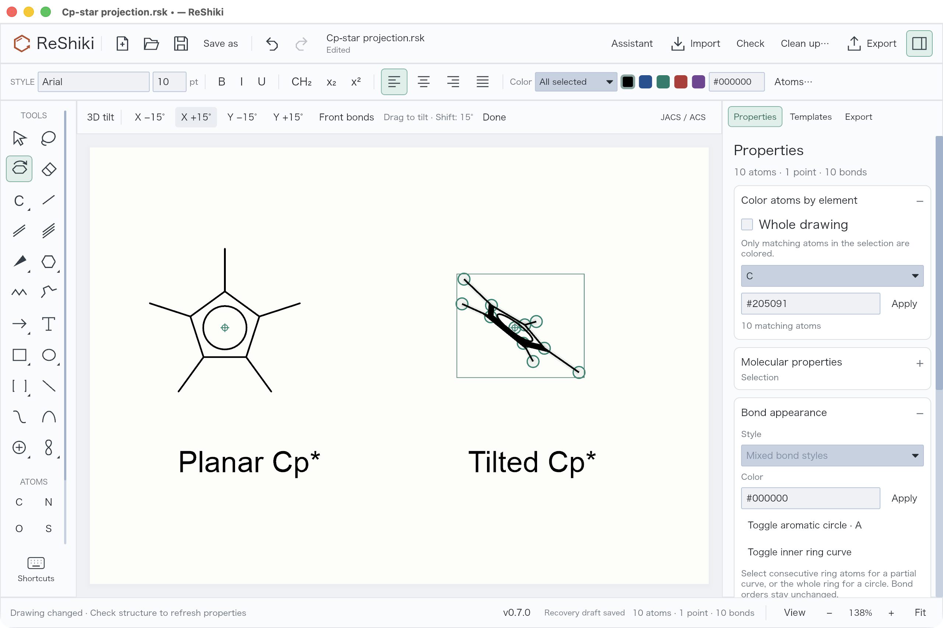Open the Mixed bond styles dropdown
Viewport: 943px width, 628px height.
coord(832,456)
